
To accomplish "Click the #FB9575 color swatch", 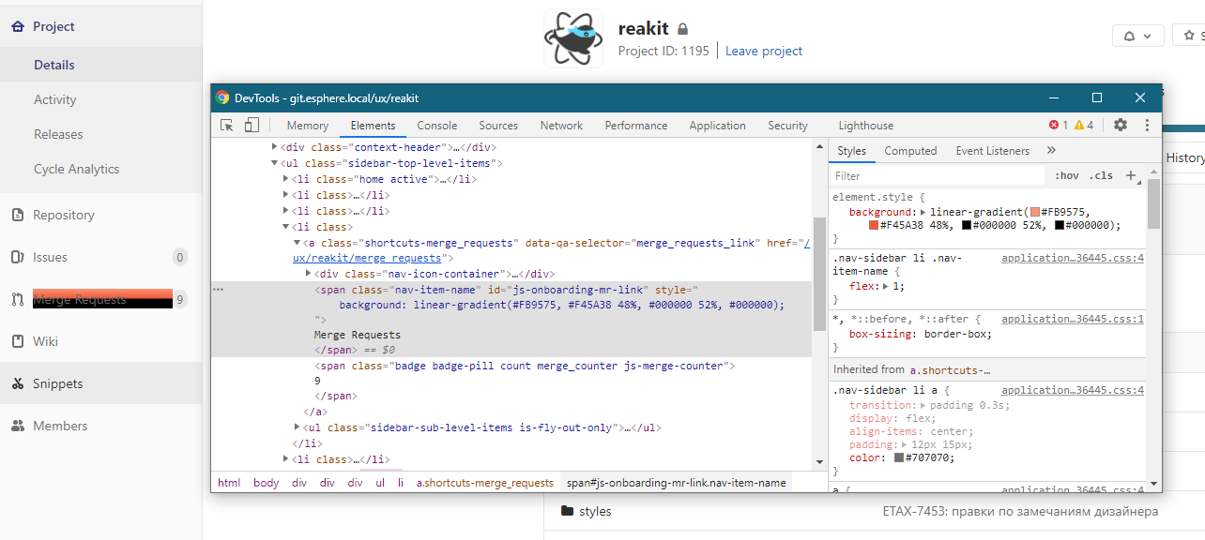I will click(x=1035, y=212).
